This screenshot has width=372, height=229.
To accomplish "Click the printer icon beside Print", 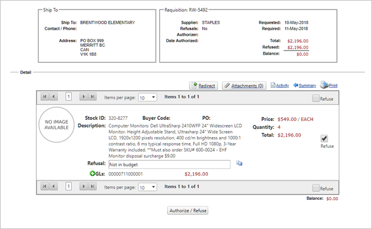I will pyautogui.click(x=324, y=85).
